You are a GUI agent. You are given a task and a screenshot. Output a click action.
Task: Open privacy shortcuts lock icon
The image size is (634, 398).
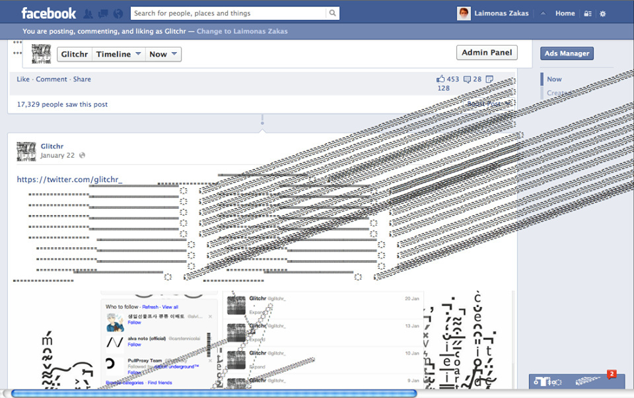click(588, 13)
